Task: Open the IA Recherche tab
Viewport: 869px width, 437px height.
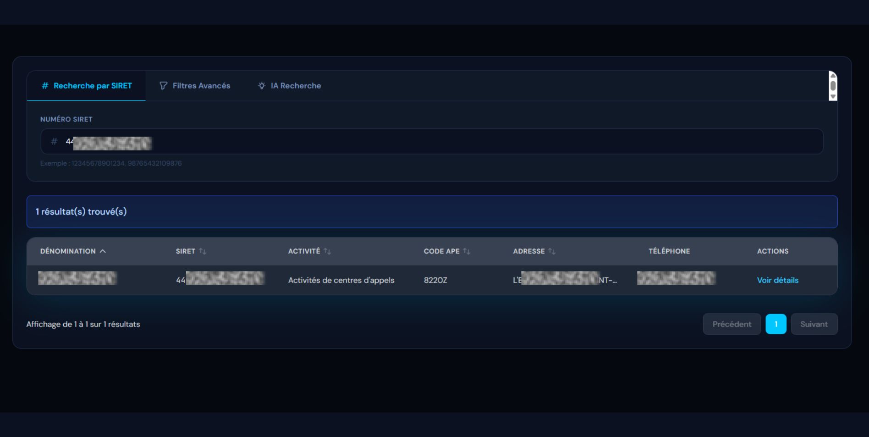Action: tap(289, 86)
